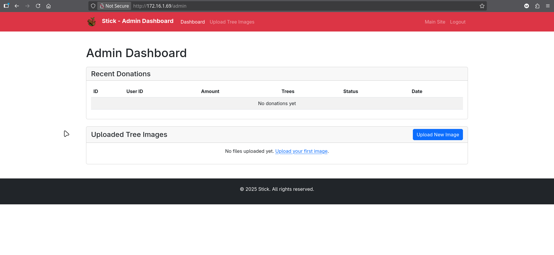Click the browser back arrow

(17, 6)
